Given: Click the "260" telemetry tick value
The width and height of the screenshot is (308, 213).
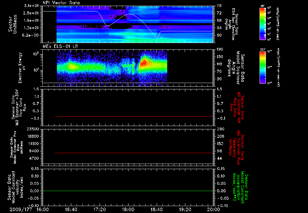Looking at the screenshot, I should [x=220, y=129].
